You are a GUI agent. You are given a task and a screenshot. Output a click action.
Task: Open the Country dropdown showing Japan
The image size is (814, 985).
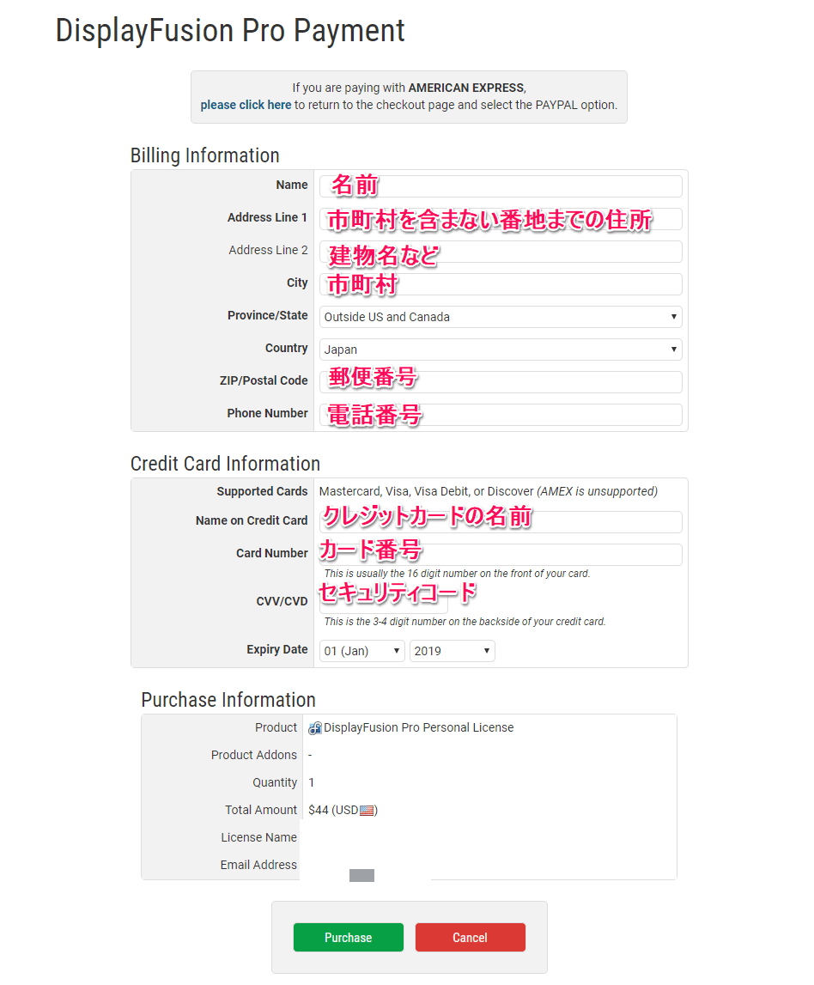[501, 350]
